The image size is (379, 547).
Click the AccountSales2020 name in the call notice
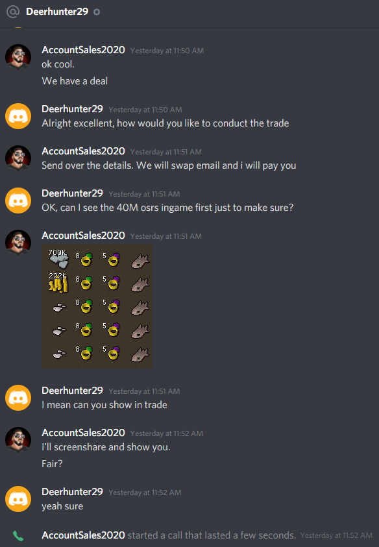pyautogui.click(x=84, y=535)
